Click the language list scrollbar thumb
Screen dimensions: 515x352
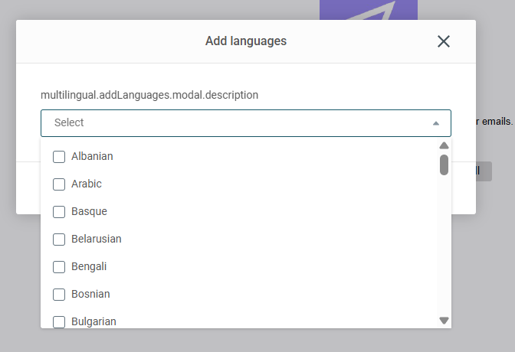point(444,165)
